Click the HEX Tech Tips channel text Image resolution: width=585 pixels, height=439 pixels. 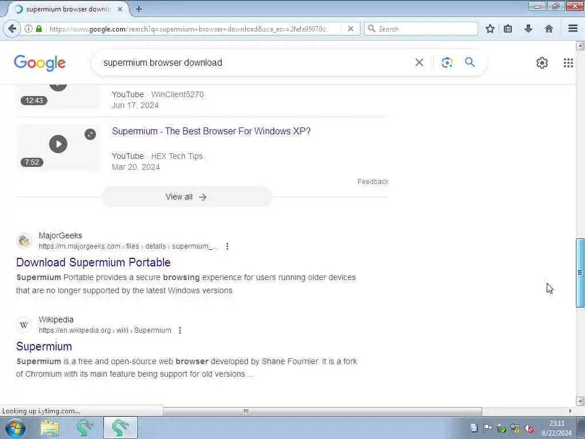(x=177, y=156)
